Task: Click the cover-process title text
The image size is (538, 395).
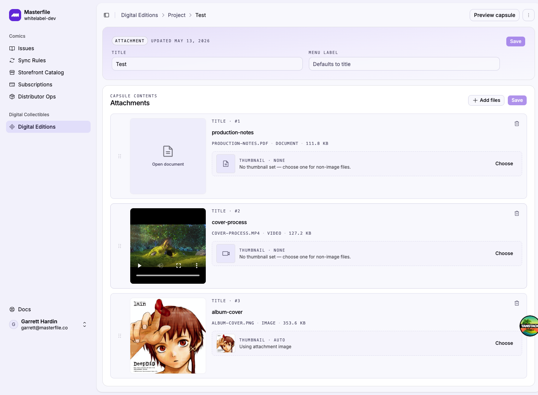Action: [229, 222]
